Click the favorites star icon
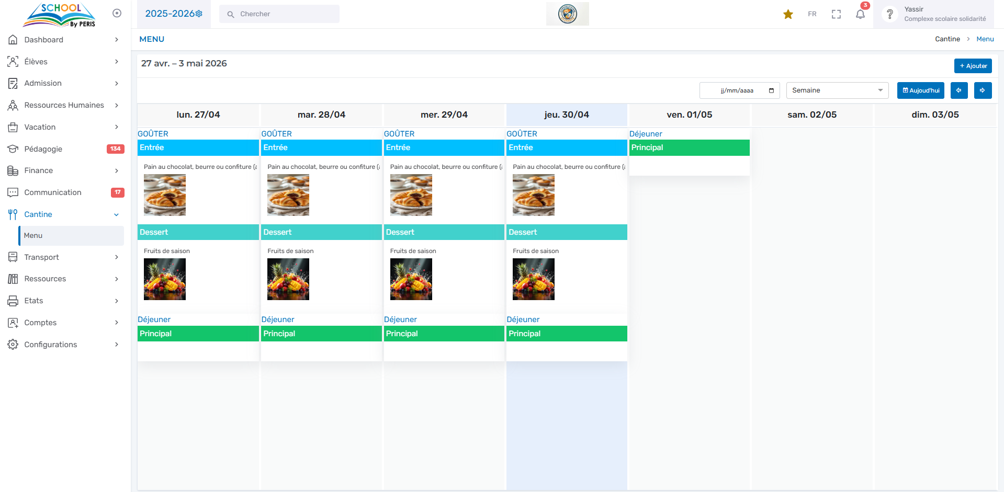This screenshot has width=1004, height=492. tap(788, 14)
